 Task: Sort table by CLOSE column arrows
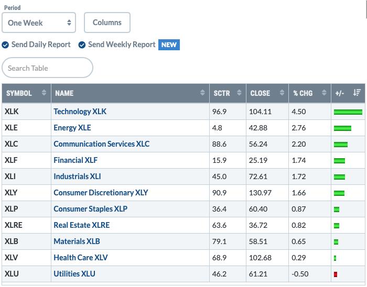pyautogui.click(x=282, y=93)
